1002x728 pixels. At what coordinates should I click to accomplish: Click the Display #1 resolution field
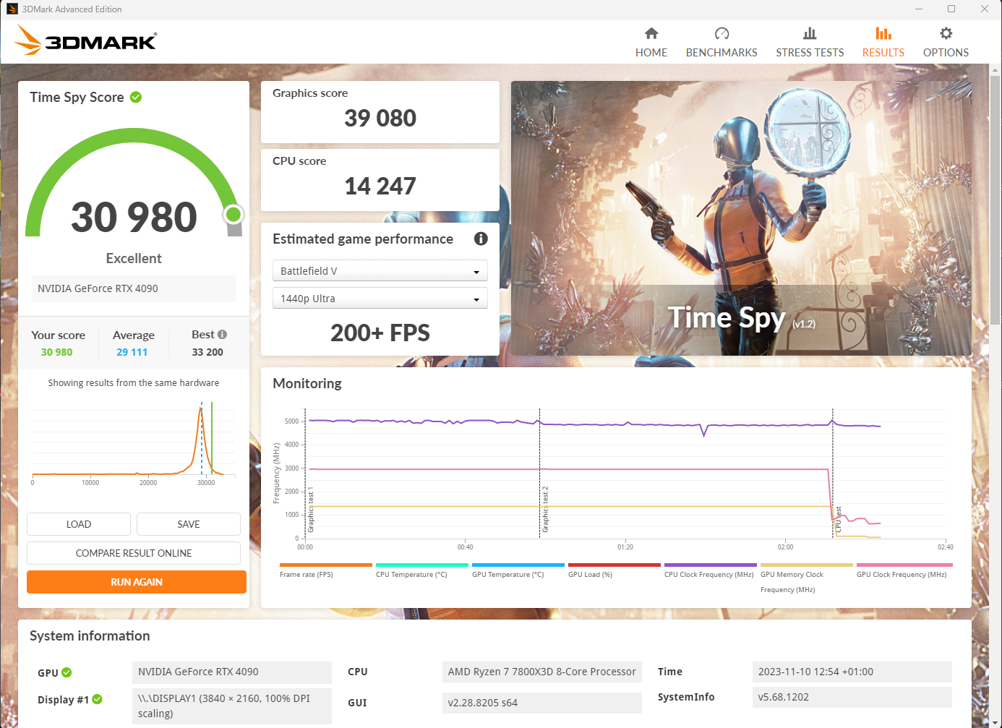point(232,706)
